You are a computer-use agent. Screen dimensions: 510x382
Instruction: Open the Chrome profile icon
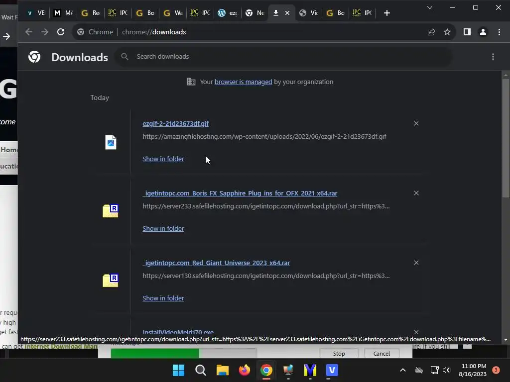483,32
